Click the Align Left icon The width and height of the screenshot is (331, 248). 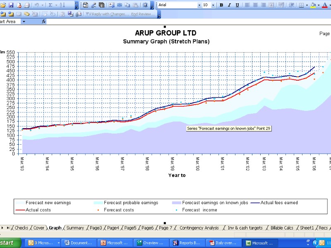pos(247,5)
